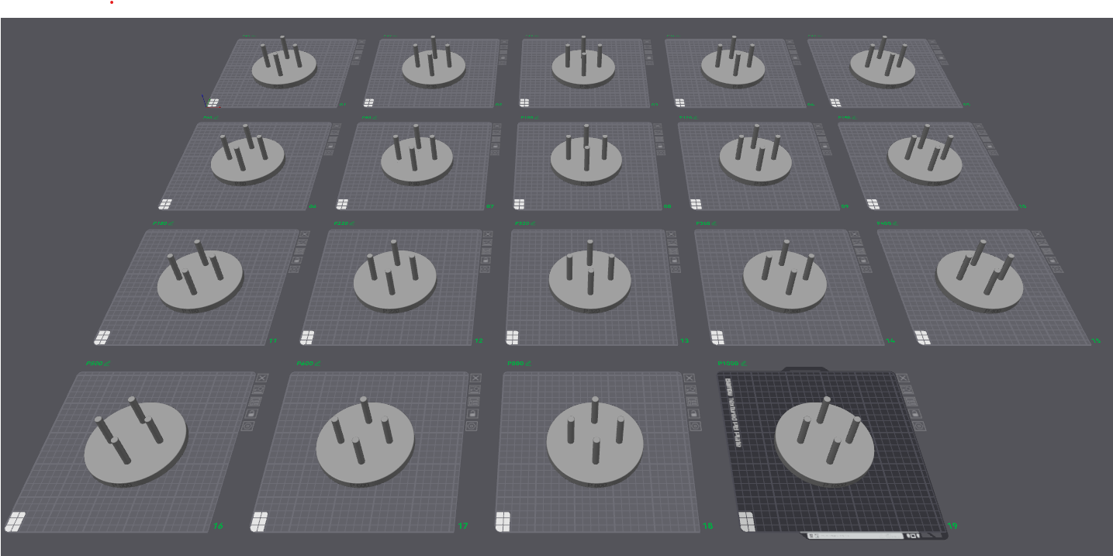Toggle the lock on plate 19

pos(914,414)
